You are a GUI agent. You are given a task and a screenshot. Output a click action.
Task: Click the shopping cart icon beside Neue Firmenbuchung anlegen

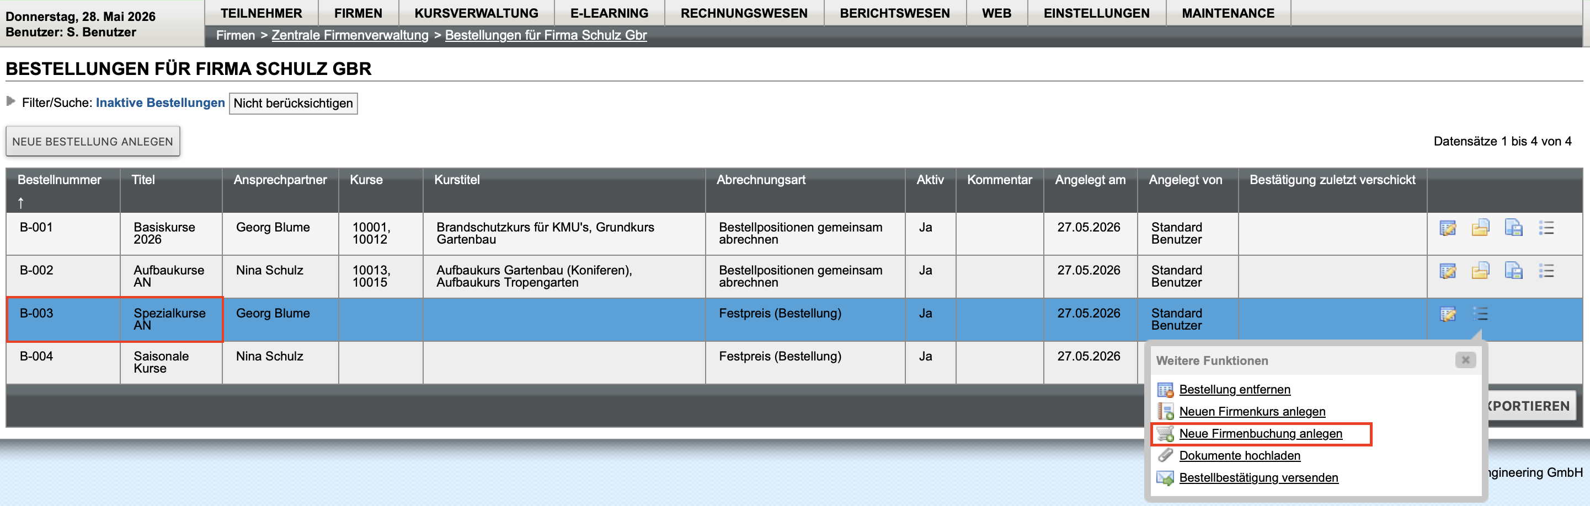1165,433
